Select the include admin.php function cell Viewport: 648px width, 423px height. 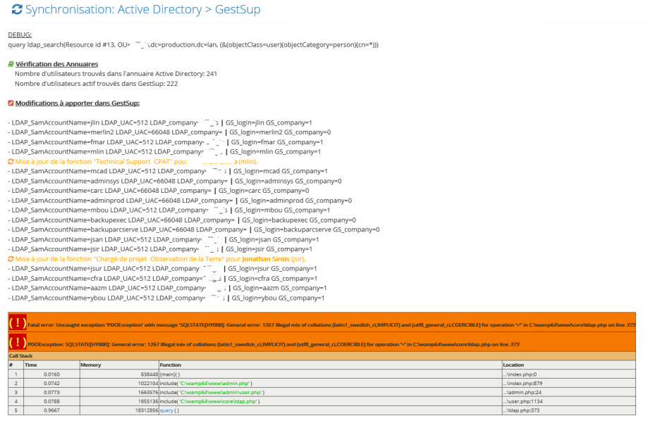click(331, 384)
